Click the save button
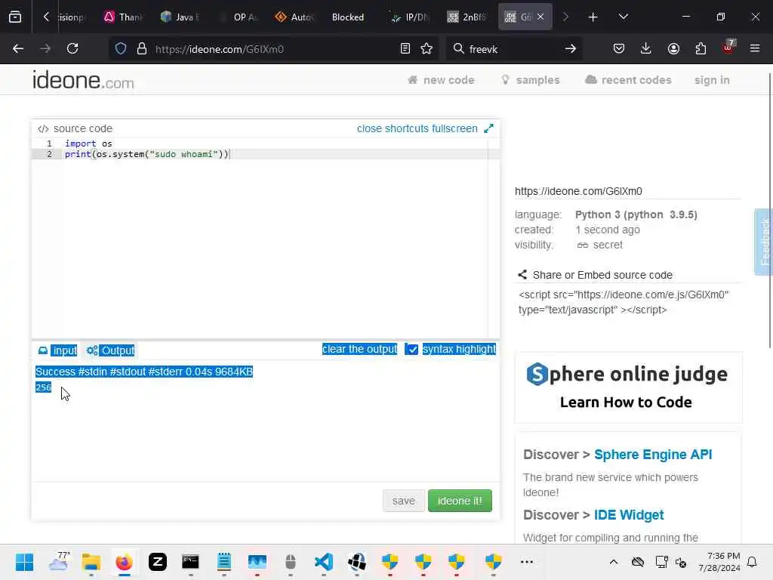 click(x=403, y=501)
